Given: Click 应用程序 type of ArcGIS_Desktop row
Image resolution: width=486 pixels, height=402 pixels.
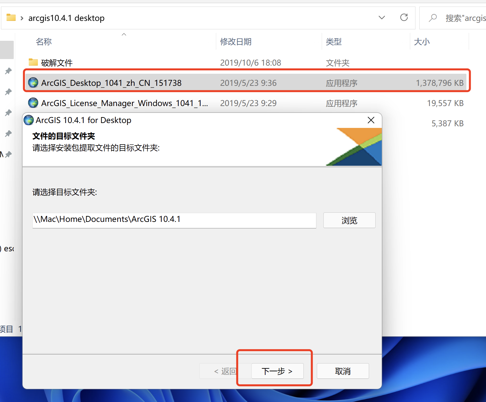Looking at the screenshot, I should tap(342, 83).
